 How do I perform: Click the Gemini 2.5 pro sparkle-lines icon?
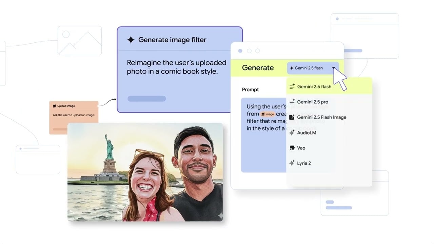point(292,102)
